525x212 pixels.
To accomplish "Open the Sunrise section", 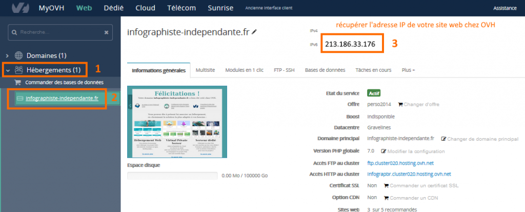I will coord(220,8).
